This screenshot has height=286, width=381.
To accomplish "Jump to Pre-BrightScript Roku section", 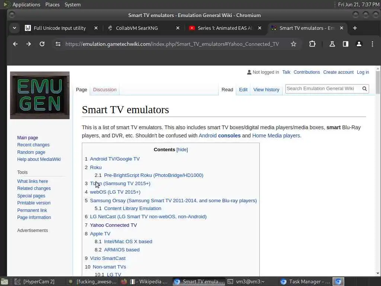I will [x=154, y=175].
